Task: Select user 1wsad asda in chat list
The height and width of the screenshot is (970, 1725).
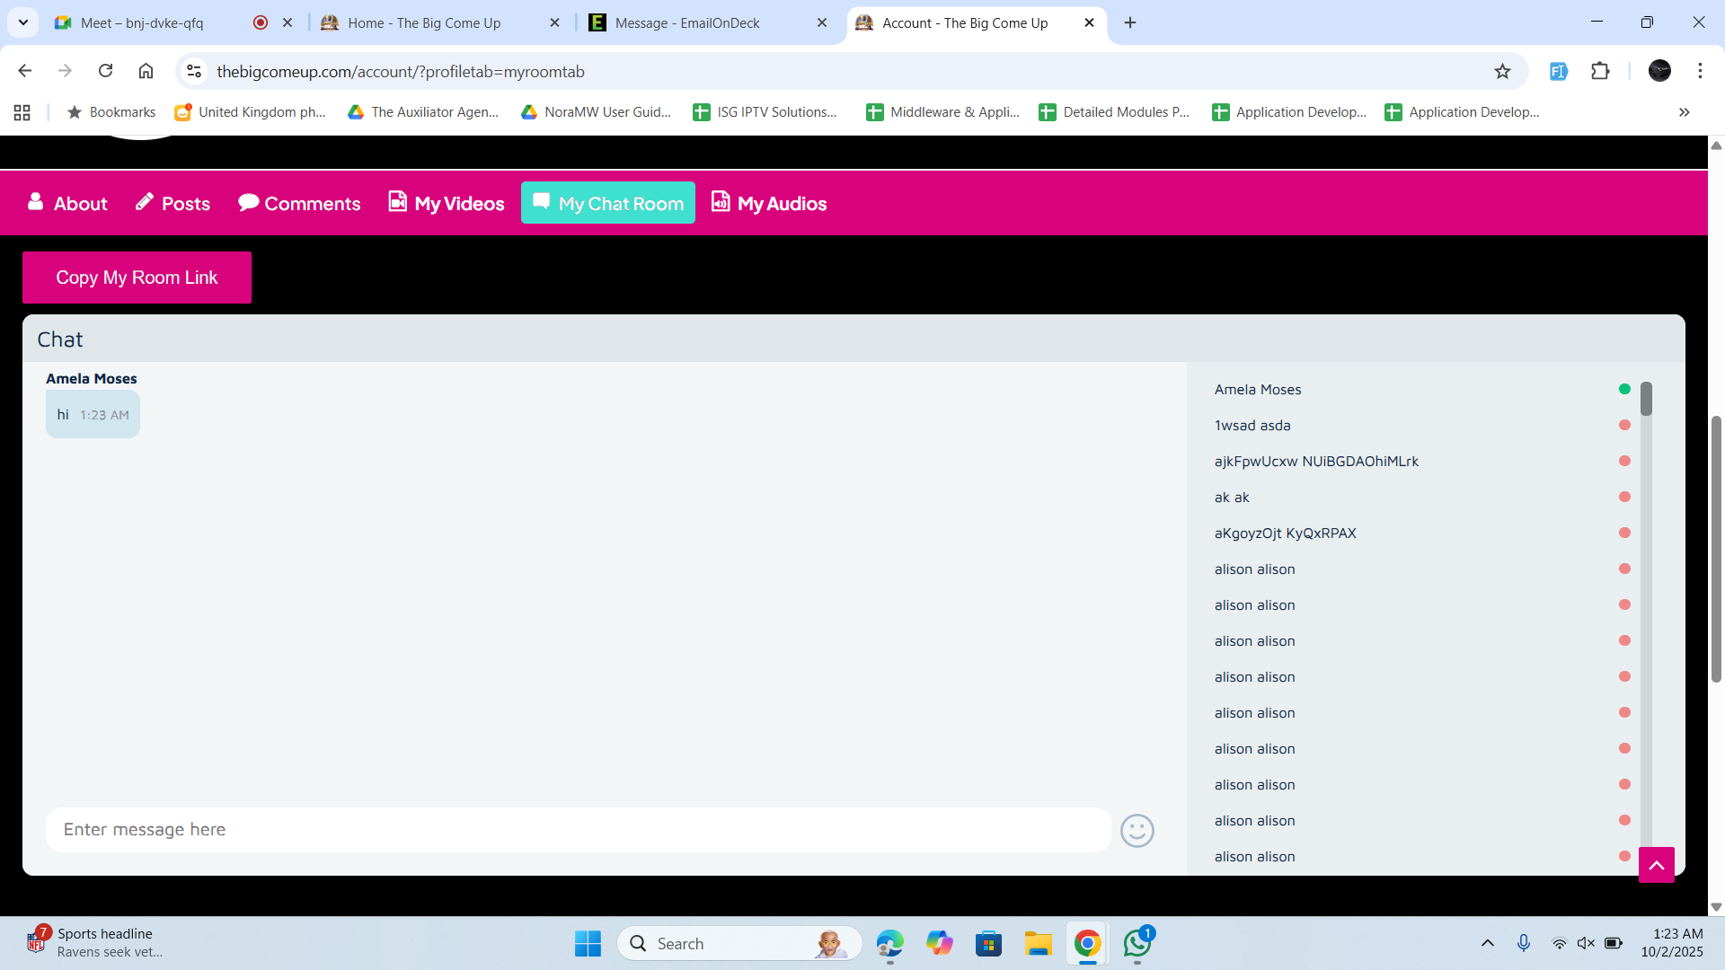Action: [1252, 426]
